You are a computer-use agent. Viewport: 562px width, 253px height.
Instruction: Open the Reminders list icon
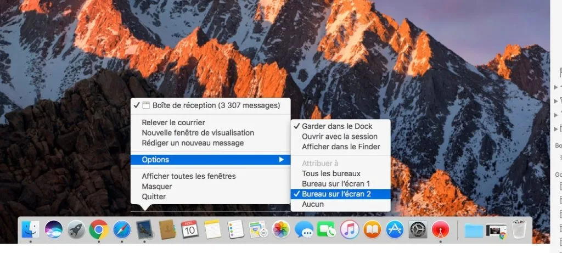coord(236,229)
